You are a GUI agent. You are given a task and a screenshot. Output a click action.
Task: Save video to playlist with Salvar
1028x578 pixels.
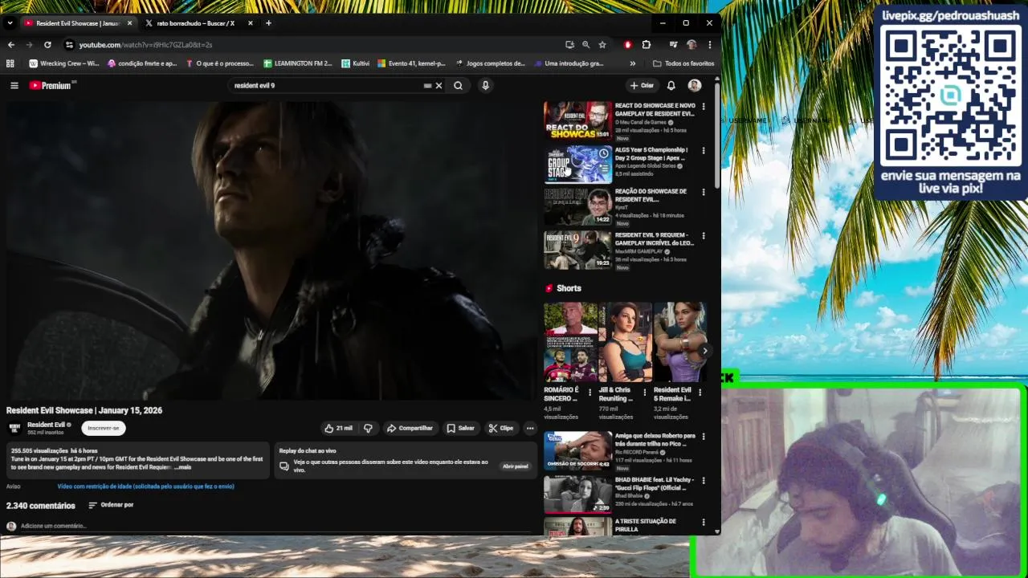[x=461, y=428]
